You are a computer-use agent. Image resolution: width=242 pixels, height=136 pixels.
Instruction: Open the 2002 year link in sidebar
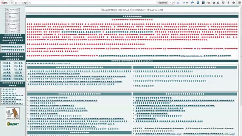tap(18, 66)
